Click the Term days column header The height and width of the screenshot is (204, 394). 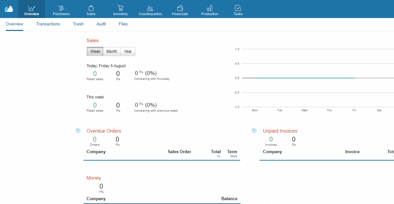(232, 153)
